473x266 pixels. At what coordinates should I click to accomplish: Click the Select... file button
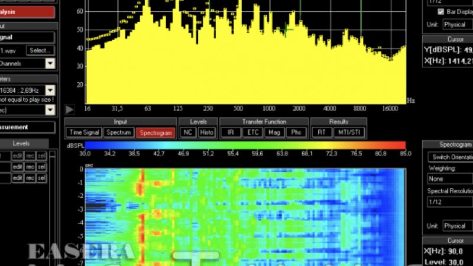pyautogui.click(x=40, y=51)
